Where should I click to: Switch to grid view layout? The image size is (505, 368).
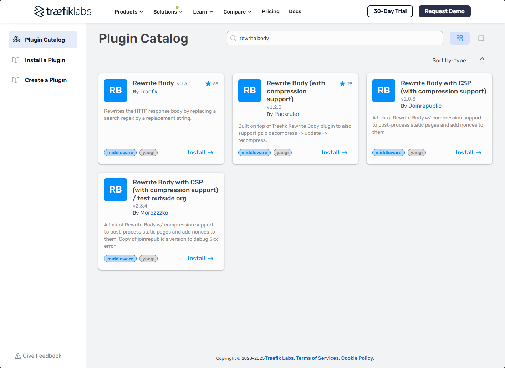pyautogui.click(x=459, y=38)
